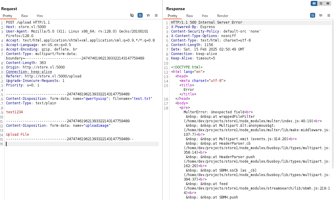334x200 pixels.
Task: Click the "X-Powered-By: Express" response header
Action: pos(193,27)
